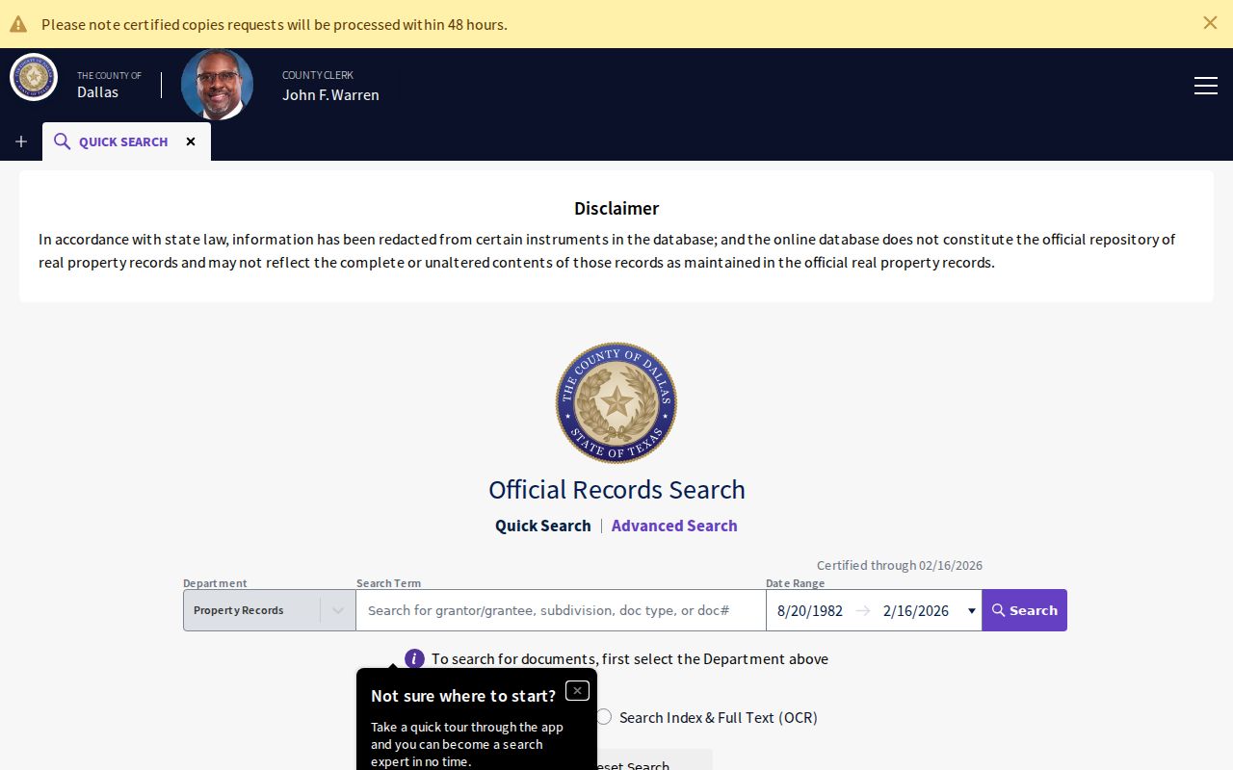The width and height of the screenshot is (1233, 770).
Task: Click the Dallas County seal logo in header
Action: point(34,78)
